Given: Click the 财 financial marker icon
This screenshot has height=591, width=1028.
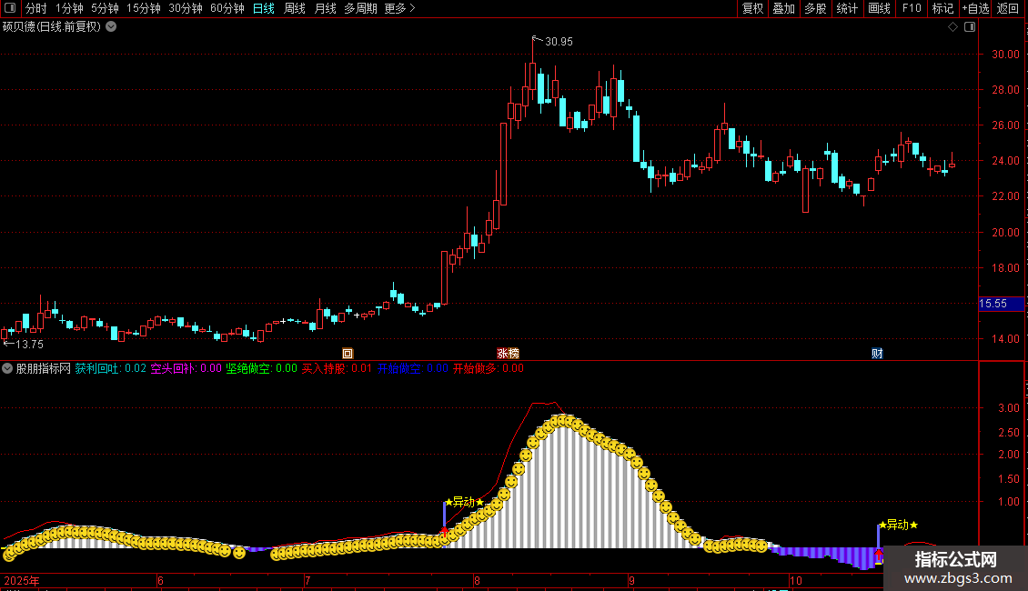Looking at the screenshot, I should click(877, 353).
